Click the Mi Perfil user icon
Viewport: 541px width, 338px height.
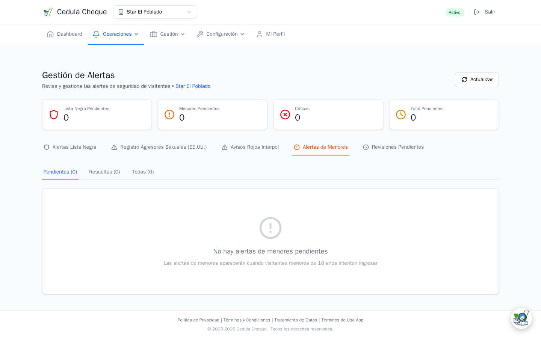pyautogui.click(x=260, y=34)
